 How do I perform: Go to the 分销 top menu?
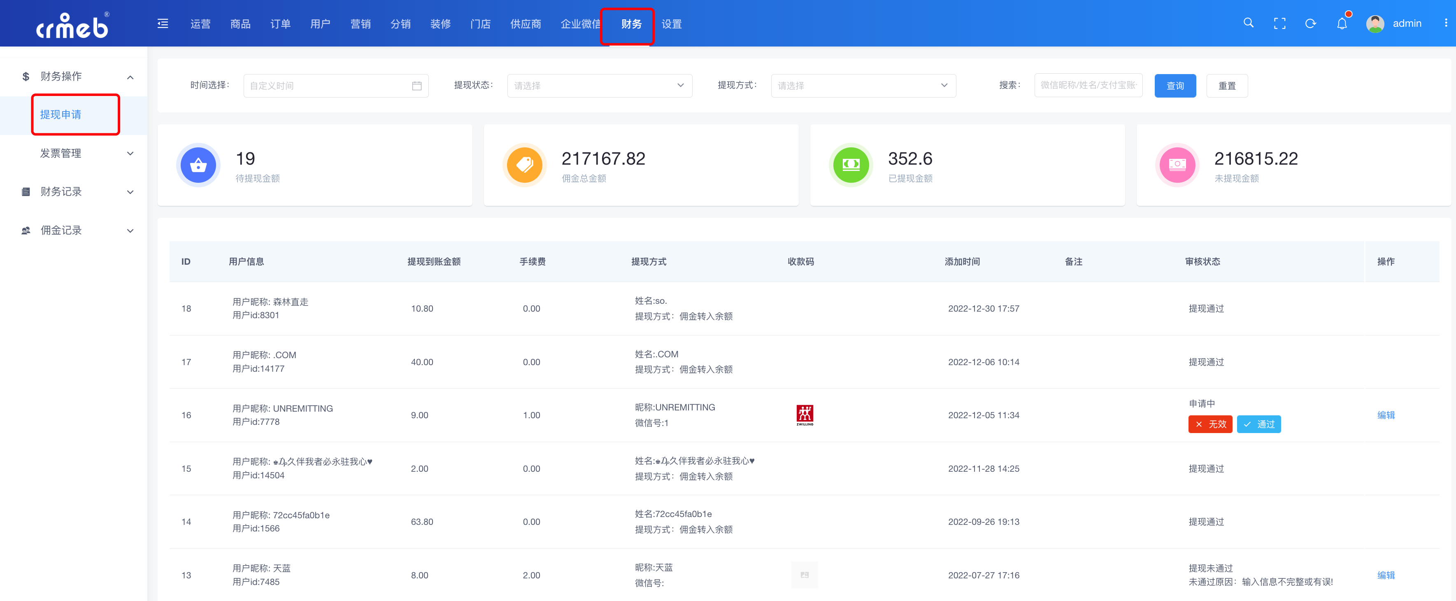tap(400, 24)
